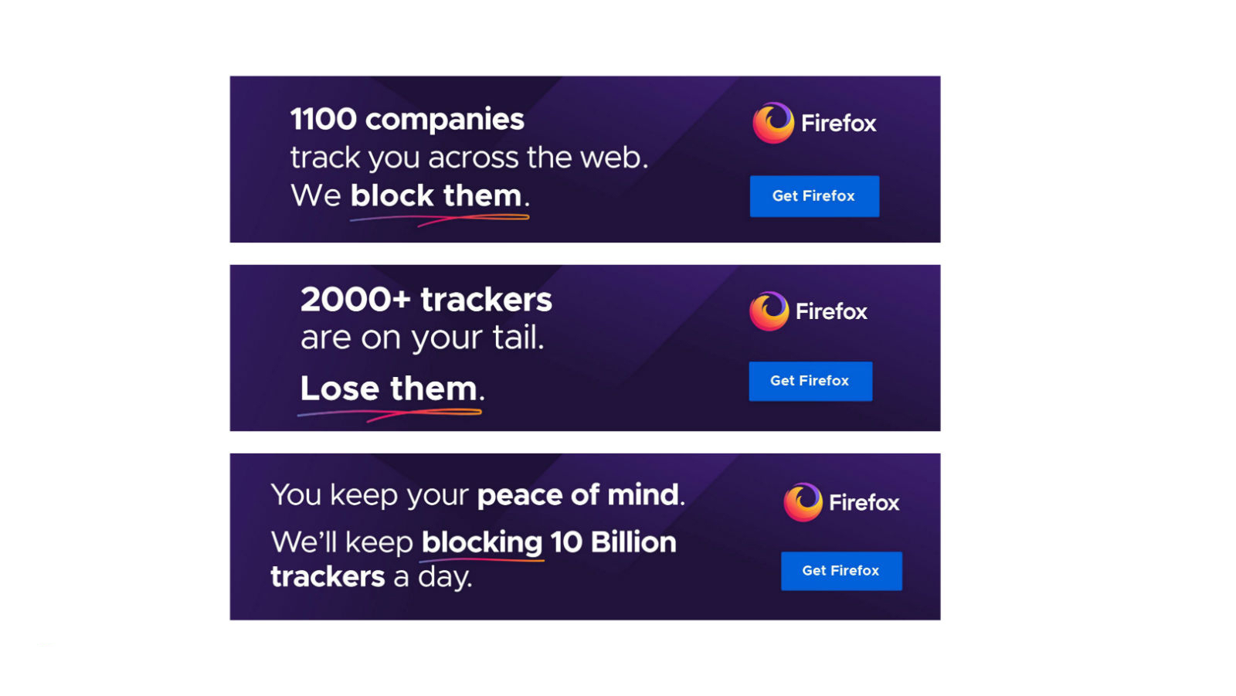The image size is (1236, 696).
Task: Click the "track you across the web." line
Action: (469, 158)
